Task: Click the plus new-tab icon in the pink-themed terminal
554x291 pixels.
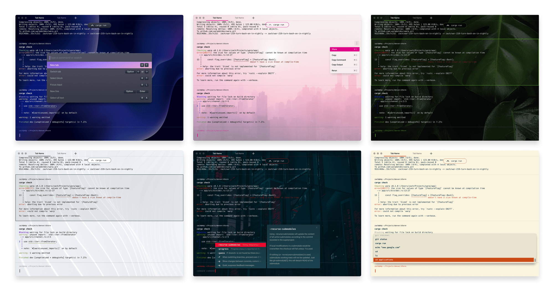Action: point(253,18)
